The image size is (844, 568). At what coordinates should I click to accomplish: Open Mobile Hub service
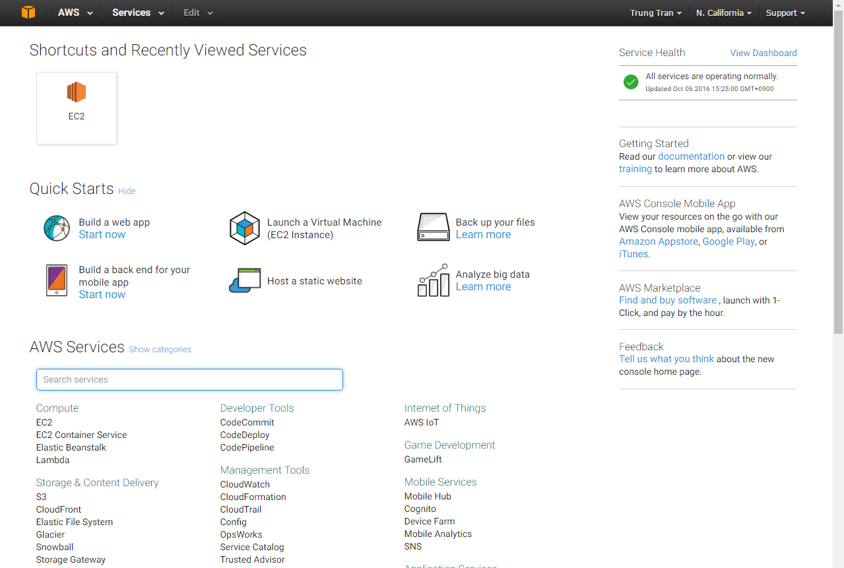click(x=428, y=496)
